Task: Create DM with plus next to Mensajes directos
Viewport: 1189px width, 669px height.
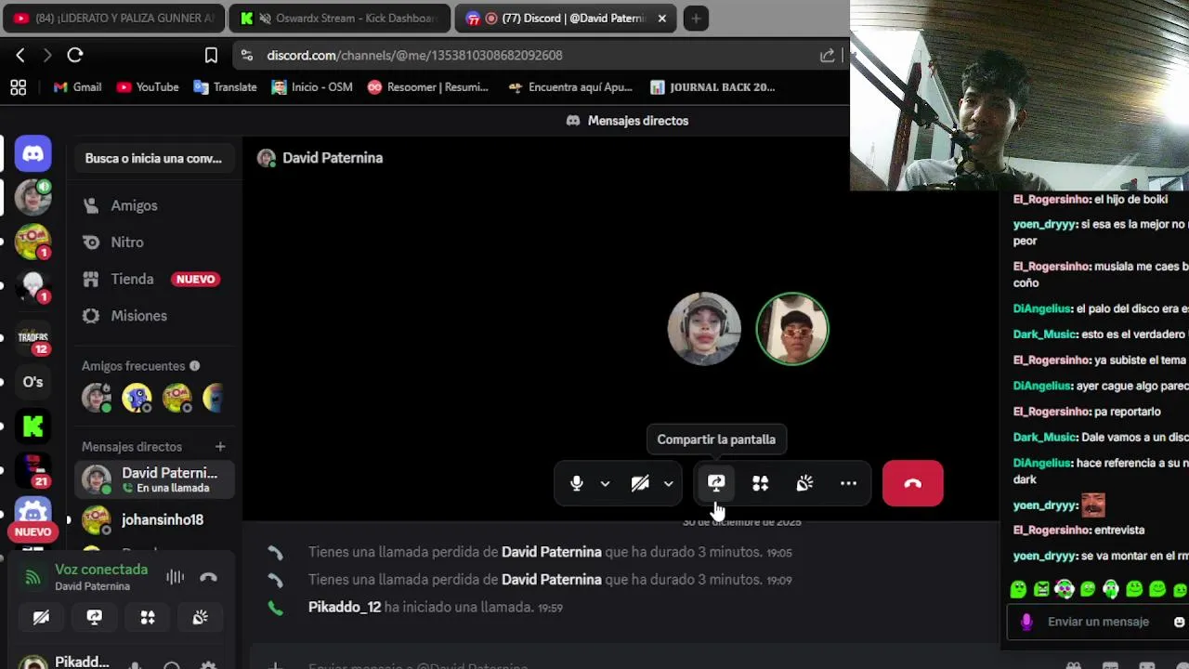Action: coord(220,447)
